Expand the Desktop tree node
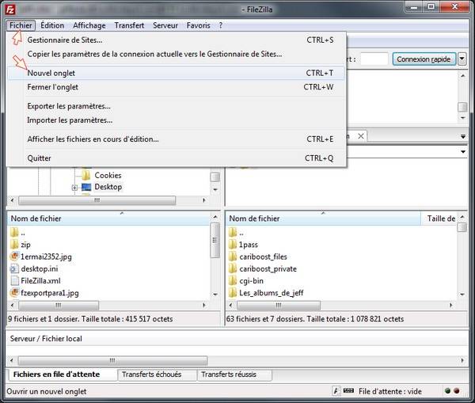The width and height of the screenshot is (475, 403). tap(74, 188)
